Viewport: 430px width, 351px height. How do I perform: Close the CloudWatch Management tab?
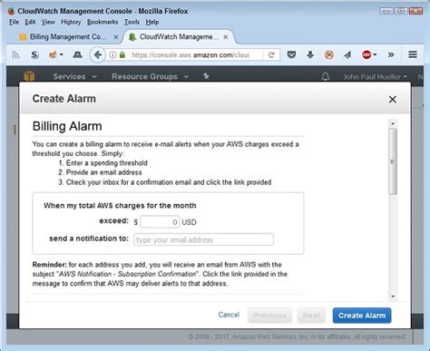226,37
